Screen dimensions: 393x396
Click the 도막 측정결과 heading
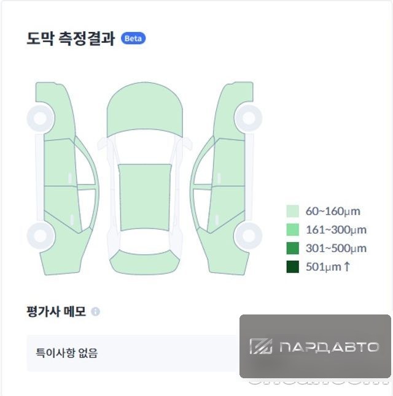pyautogui.click(x=71, y=39)
